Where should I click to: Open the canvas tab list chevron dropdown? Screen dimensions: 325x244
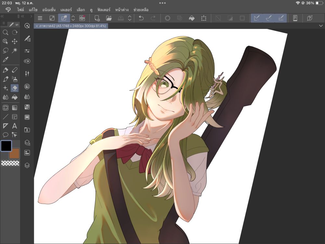click(321, 26)
